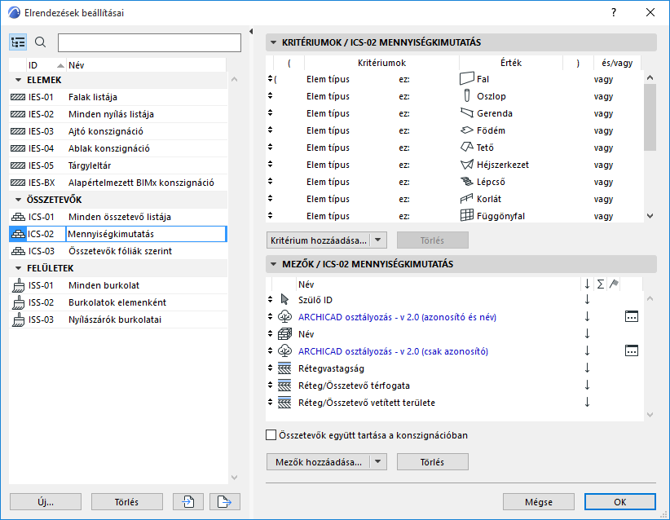Click the flag column header icon

coord(614,284)
